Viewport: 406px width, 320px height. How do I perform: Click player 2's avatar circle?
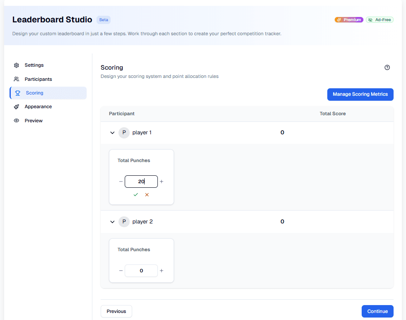[x=124, y=221]
